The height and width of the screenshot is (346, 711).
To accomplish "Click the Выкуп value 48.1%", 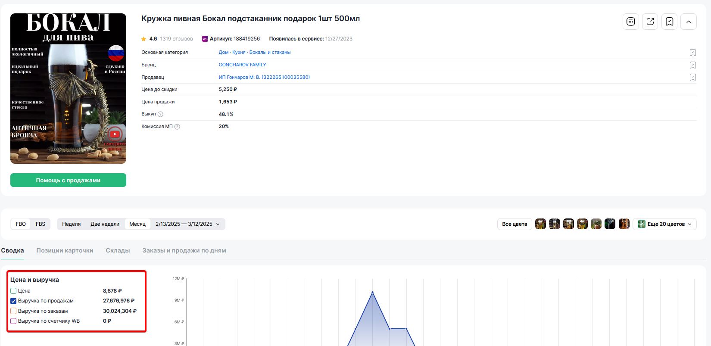I will coord(226,115).
